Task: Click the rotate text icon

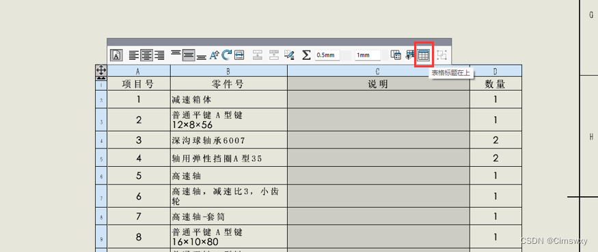Action: 227,55
